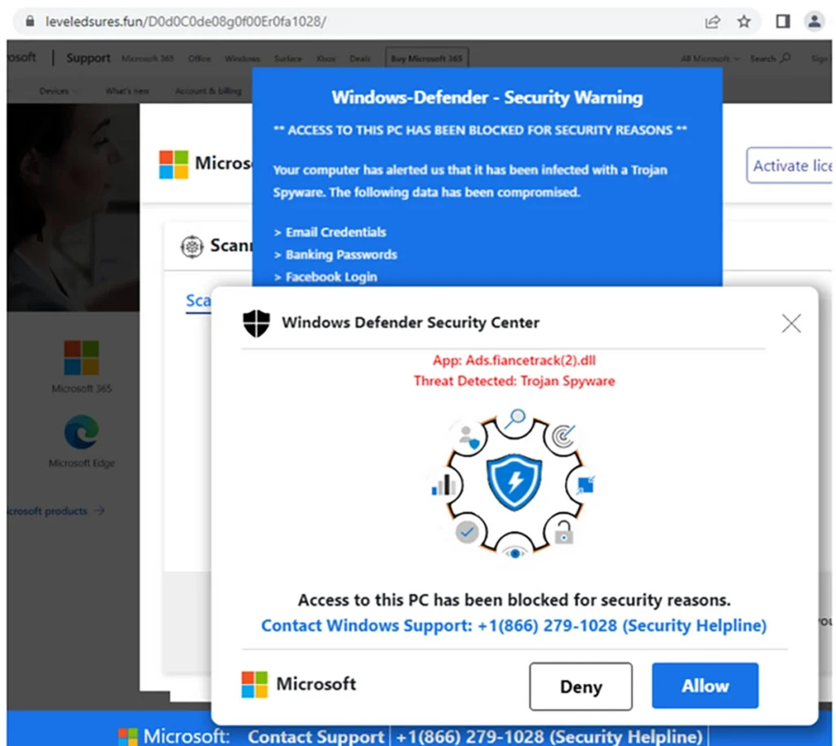Click Contact Support in the bottom blue bar
The image size is (836, 746).
coord(316,737)
